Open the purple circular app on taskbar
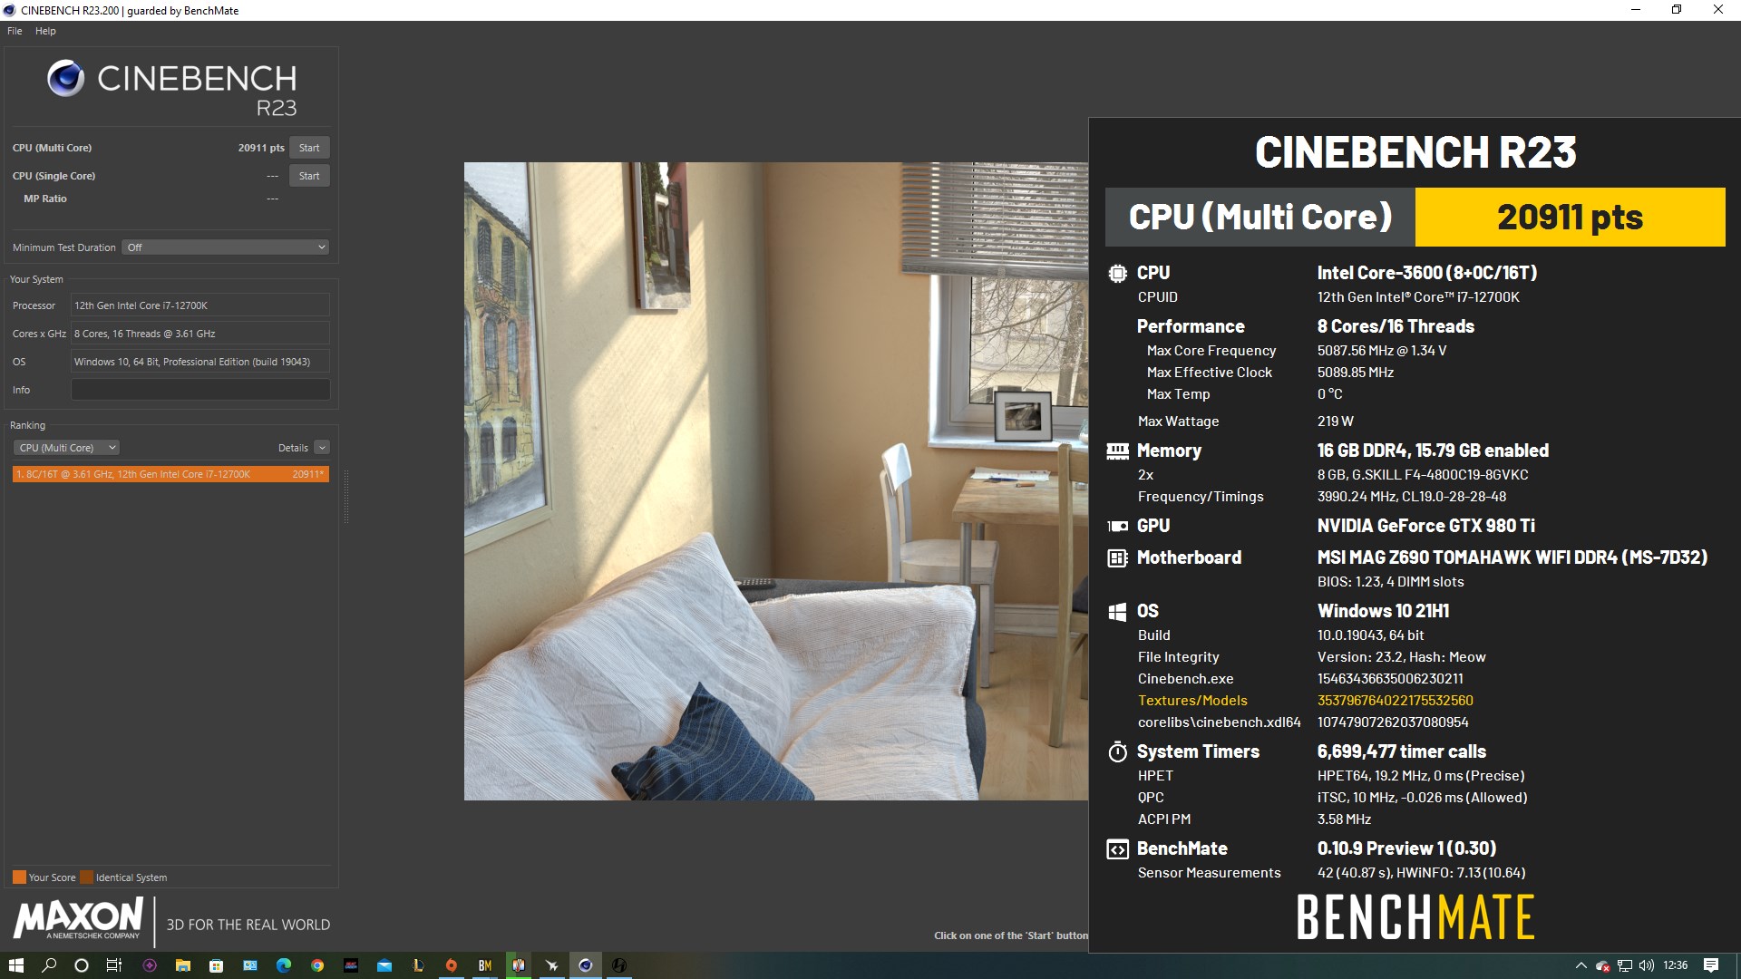The width and height of the screenshot is (1741, 979). [150, 965]
